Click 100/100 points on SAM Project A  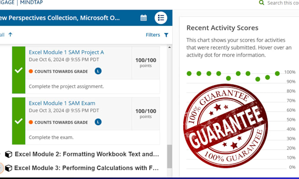click(x=146, y=63)
